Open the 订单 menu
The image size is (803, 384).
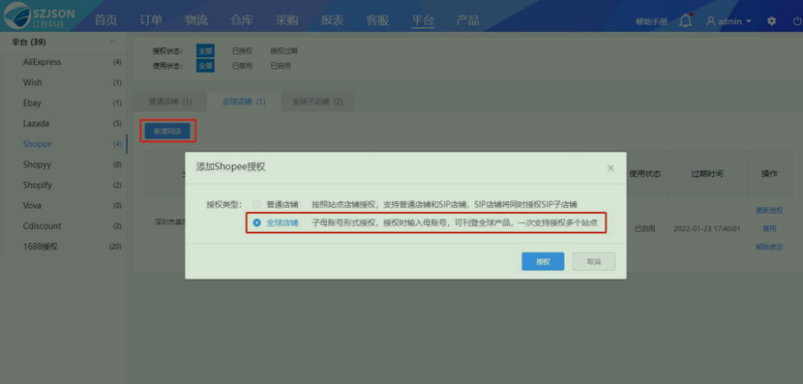(151, 20)
